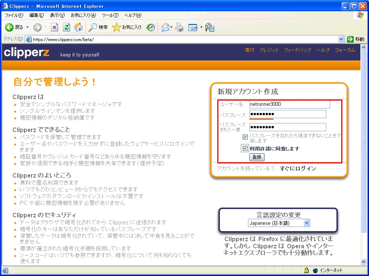Click the vertical scrollbar thumb
Viewport: 369px width, 276px height.
363,141
